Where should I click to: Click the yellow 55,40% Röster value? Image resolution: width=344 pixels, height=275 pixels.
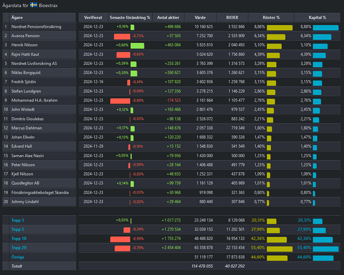coord(258,248)
